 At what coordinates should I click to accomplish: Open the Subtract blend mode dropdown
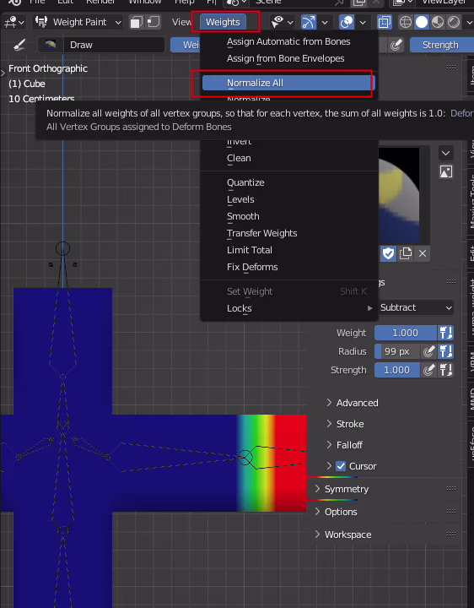point(416,307)
